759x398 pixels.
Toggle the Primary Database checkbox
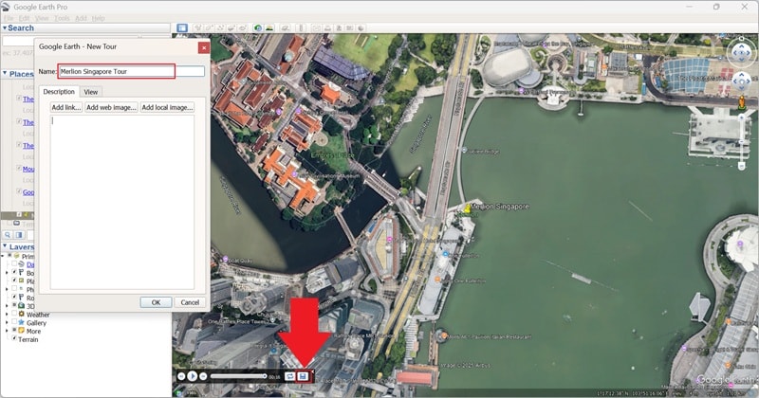9,255
